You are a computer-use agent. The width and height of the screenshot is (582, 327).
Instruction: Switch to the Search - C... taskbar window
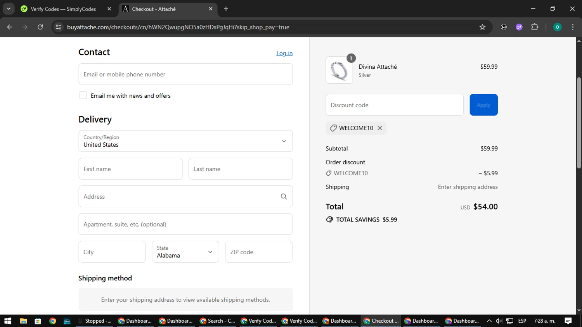coord(218,321)
